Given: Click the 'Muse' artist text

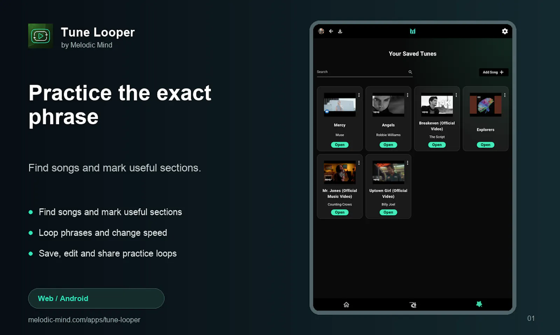Looking at the screenshot, I should tap(339, 135).
